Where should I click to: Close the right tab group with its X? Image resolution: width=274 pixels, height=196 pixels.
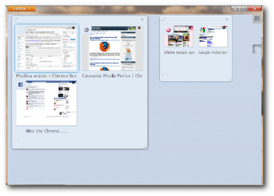tap(227, 19)
